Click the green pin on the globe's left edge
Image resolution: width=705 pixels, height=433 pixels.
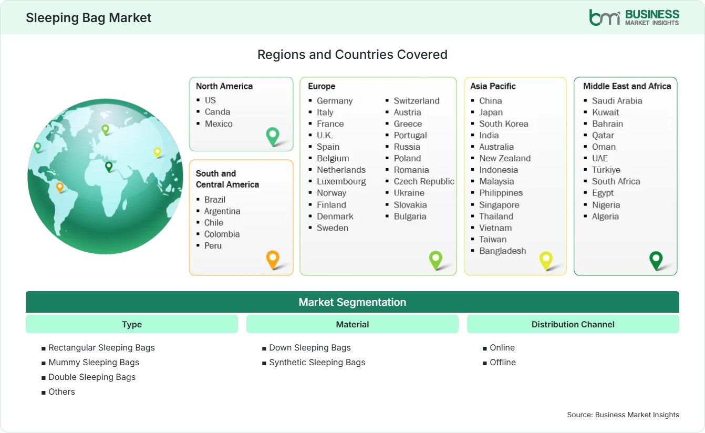tap(37, 147)
